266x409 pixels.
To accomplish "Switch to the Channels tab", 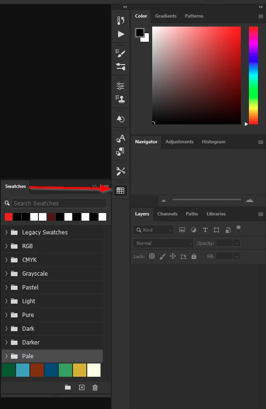I will (x=167, y=214).
